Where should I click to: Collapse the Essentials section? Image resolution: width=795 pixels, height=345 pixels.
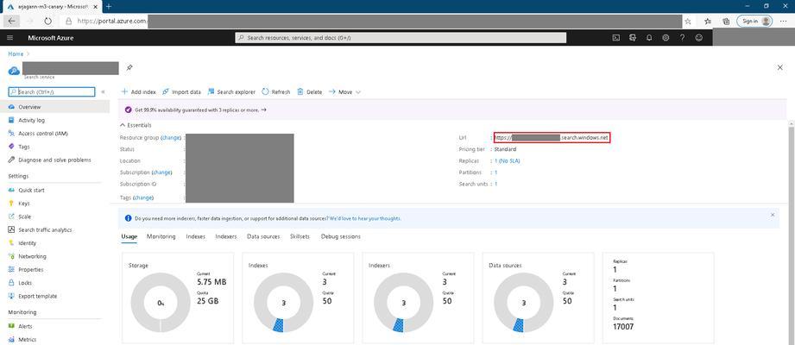(x=136, y=125)
